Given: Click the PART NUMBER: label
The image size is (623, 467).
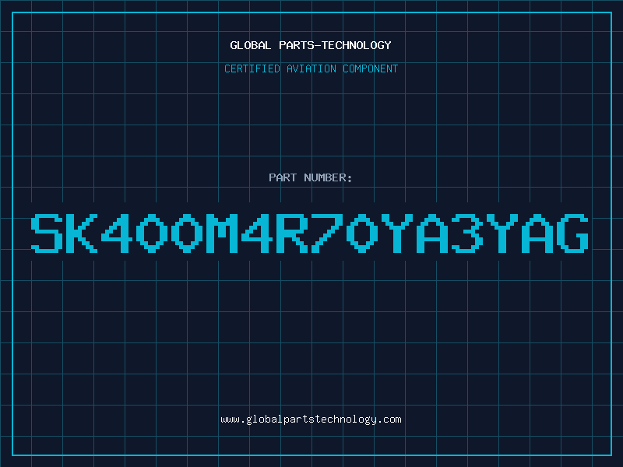Looking at the screenshot, I should tap(310, 177).
